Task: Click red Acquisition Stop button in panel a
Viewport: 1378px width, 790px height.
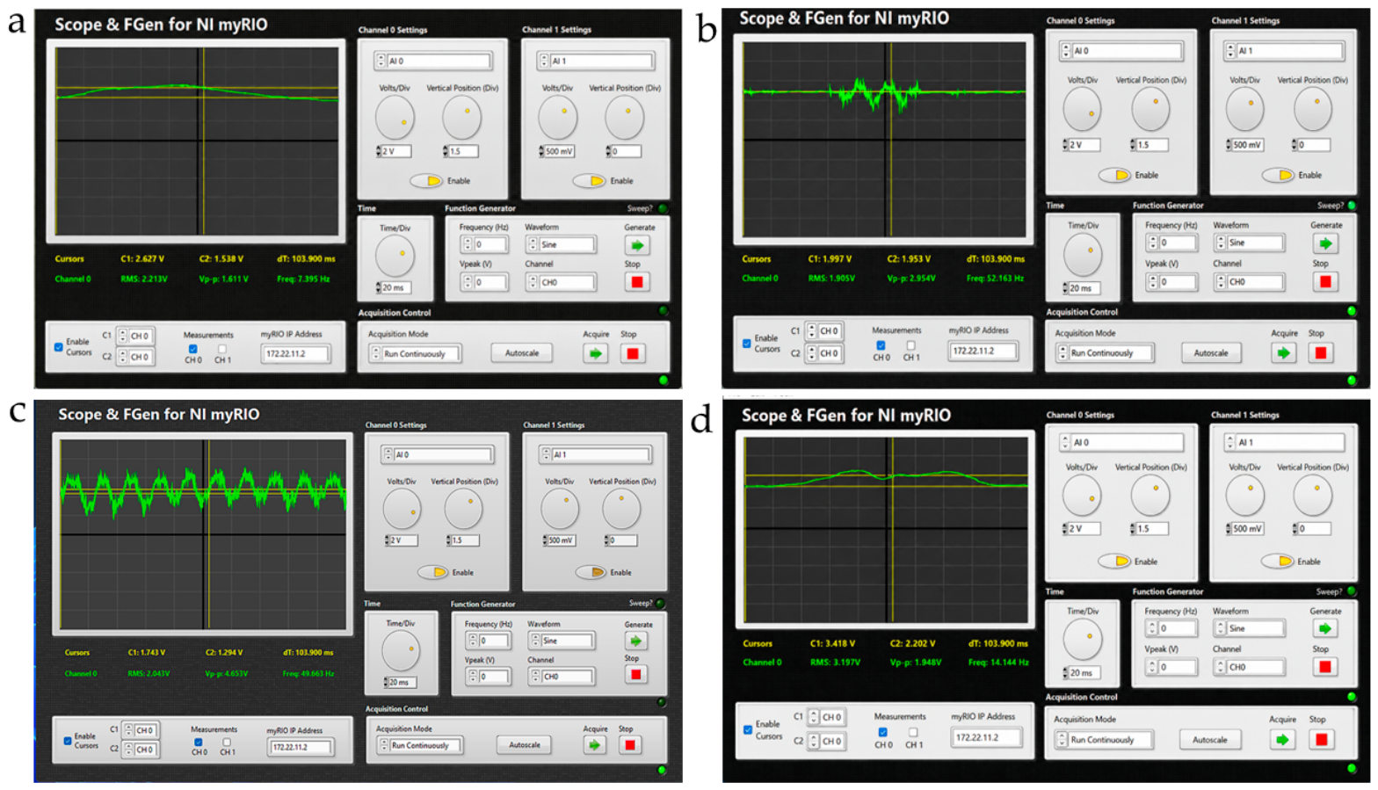Action: pyautogui.click(x=632, y=353)
